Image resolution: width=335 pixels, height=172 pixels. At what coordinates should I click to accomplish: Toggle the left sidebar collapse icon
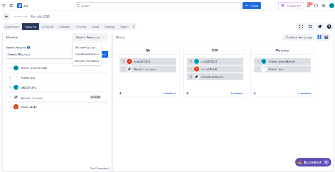point(4,6)
